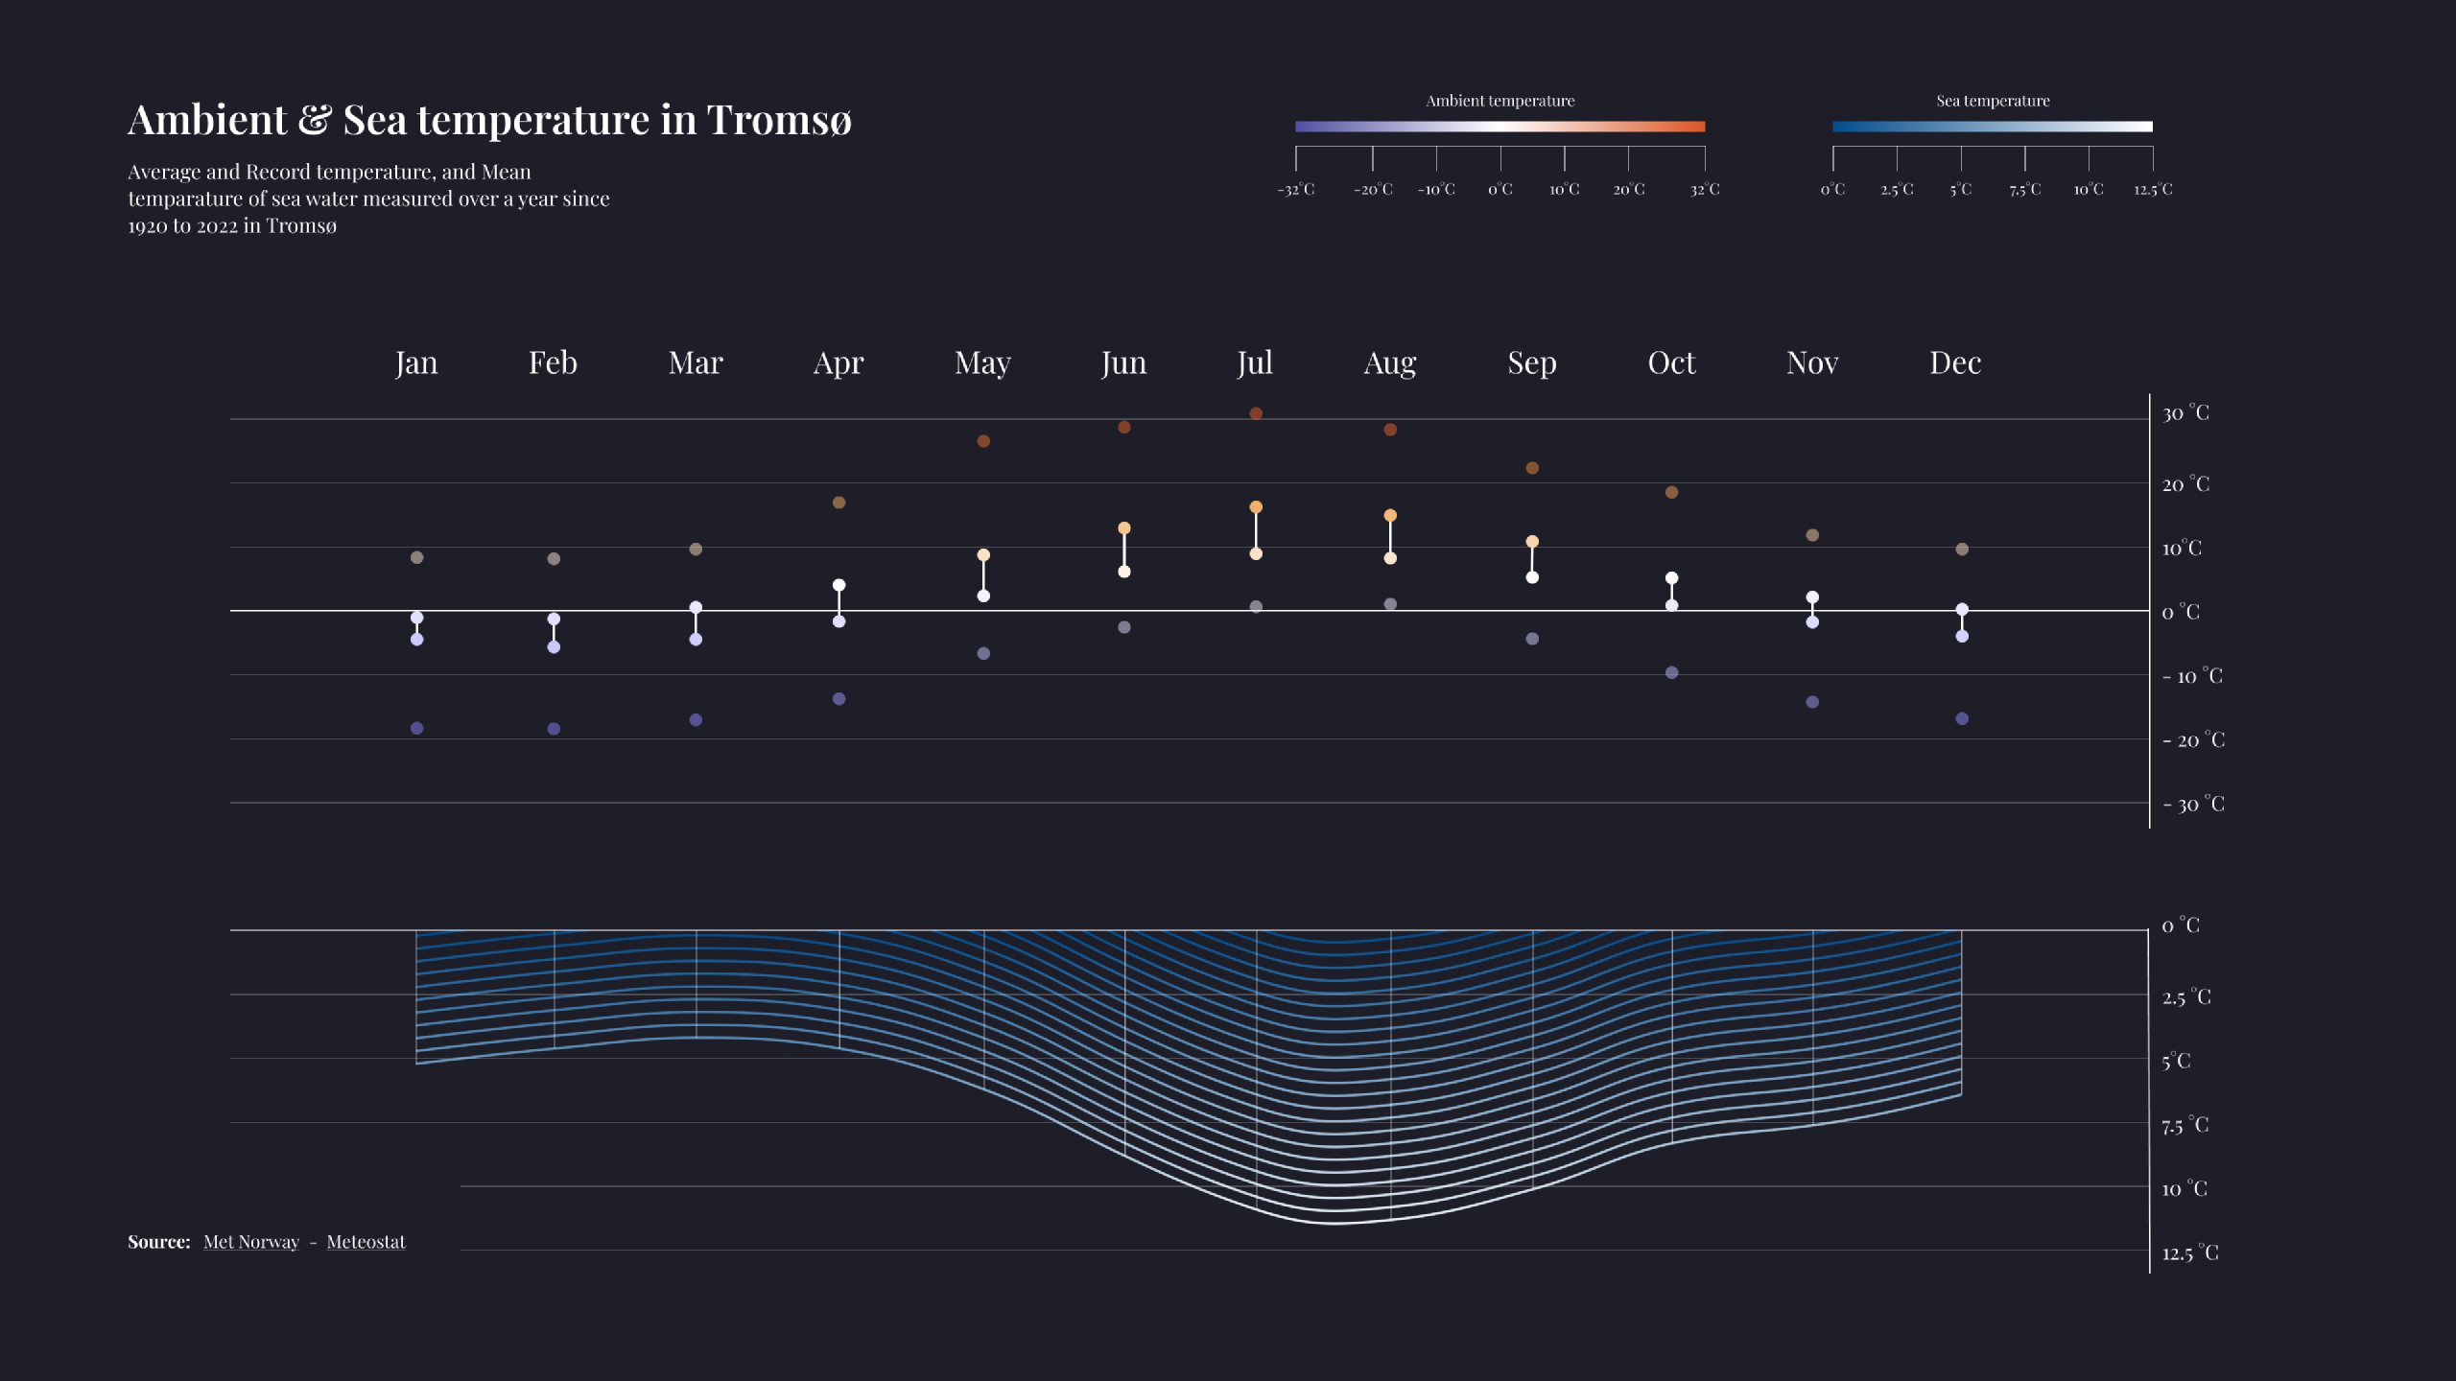Click the 12.5°C tick on the sea legend scale
The image size is (2456, 1381).
coord(2151,189)
